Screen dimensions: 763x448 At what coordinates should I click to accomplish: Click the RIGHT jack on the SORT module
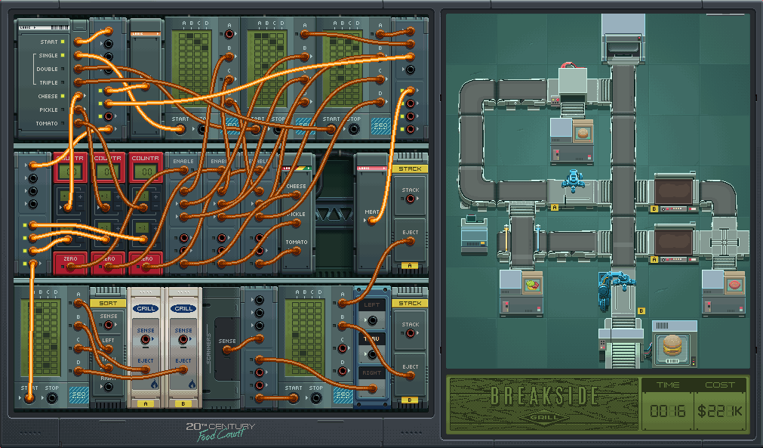tap(109, 387)
